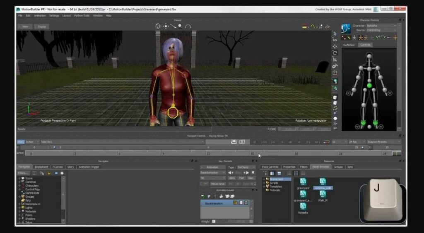Image resolution: width=424 pixels, height=233 pixels.
Task: Open the File menu
Action: [20, 16]
